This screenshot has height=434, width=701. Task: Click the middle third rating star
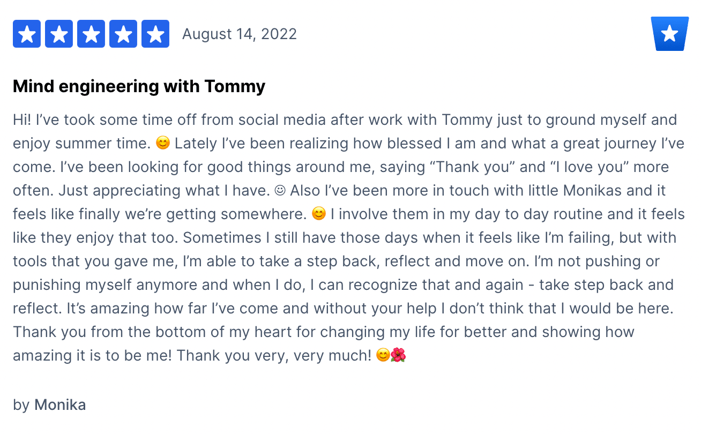91,34
